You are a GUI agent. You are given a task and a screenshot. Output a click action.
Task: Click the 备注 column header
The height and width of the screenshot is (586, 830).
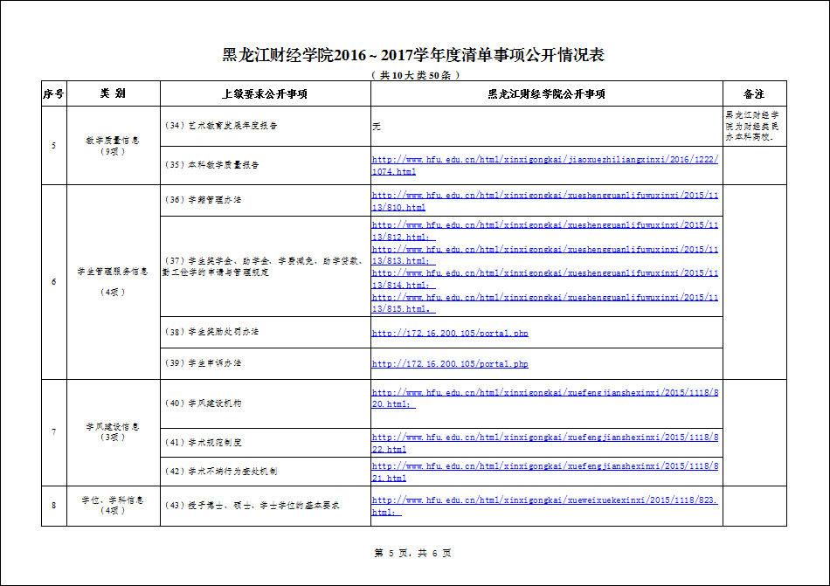point(754,94)
